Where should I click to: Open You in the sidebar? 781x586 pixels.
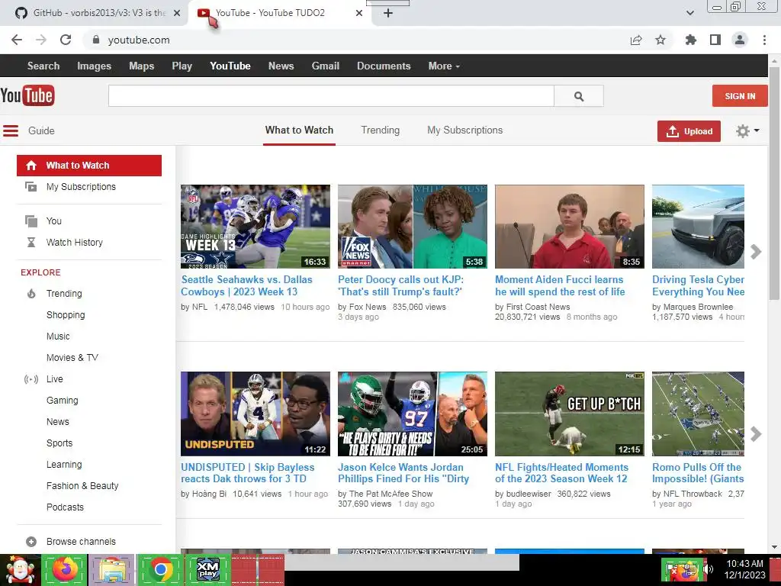tap(54, 221)
